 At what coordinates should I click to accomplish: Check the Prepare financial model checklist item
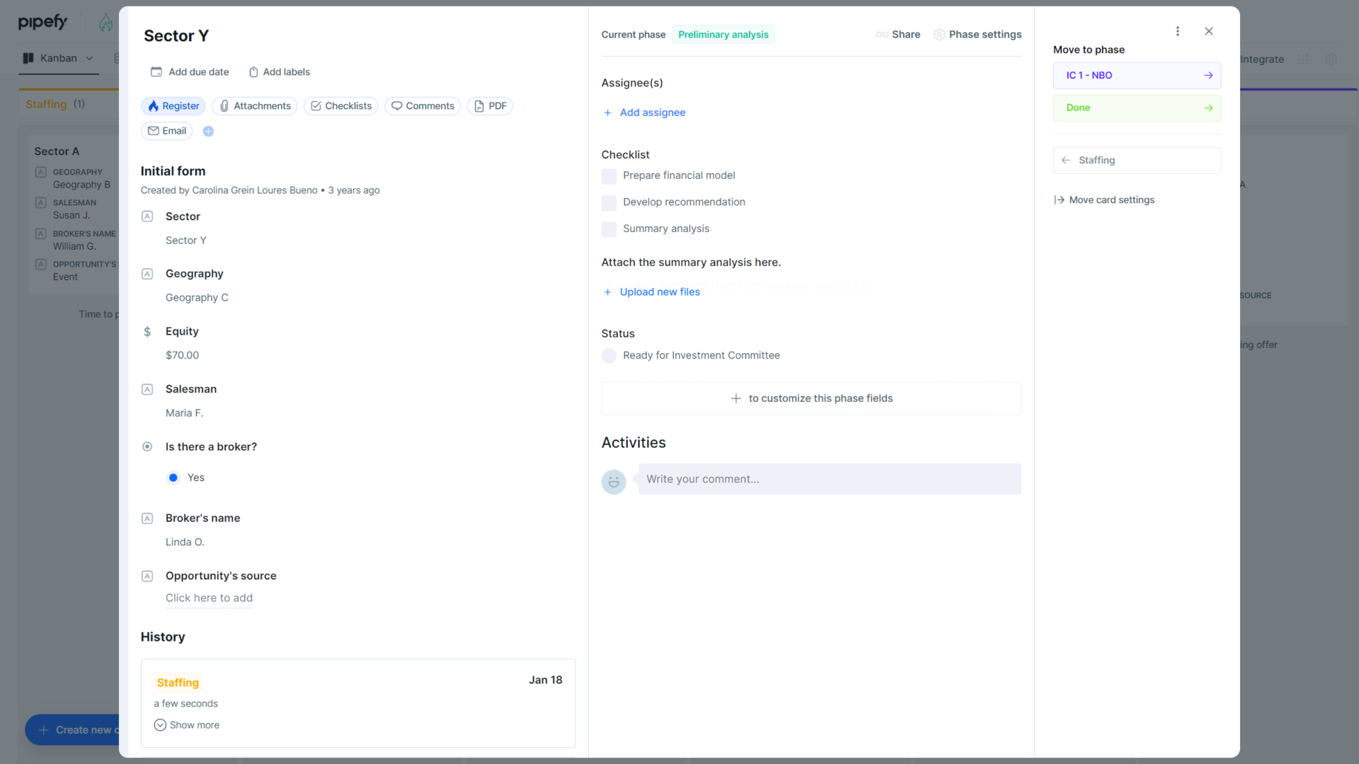pyautogui.click(x=609, y=176)
